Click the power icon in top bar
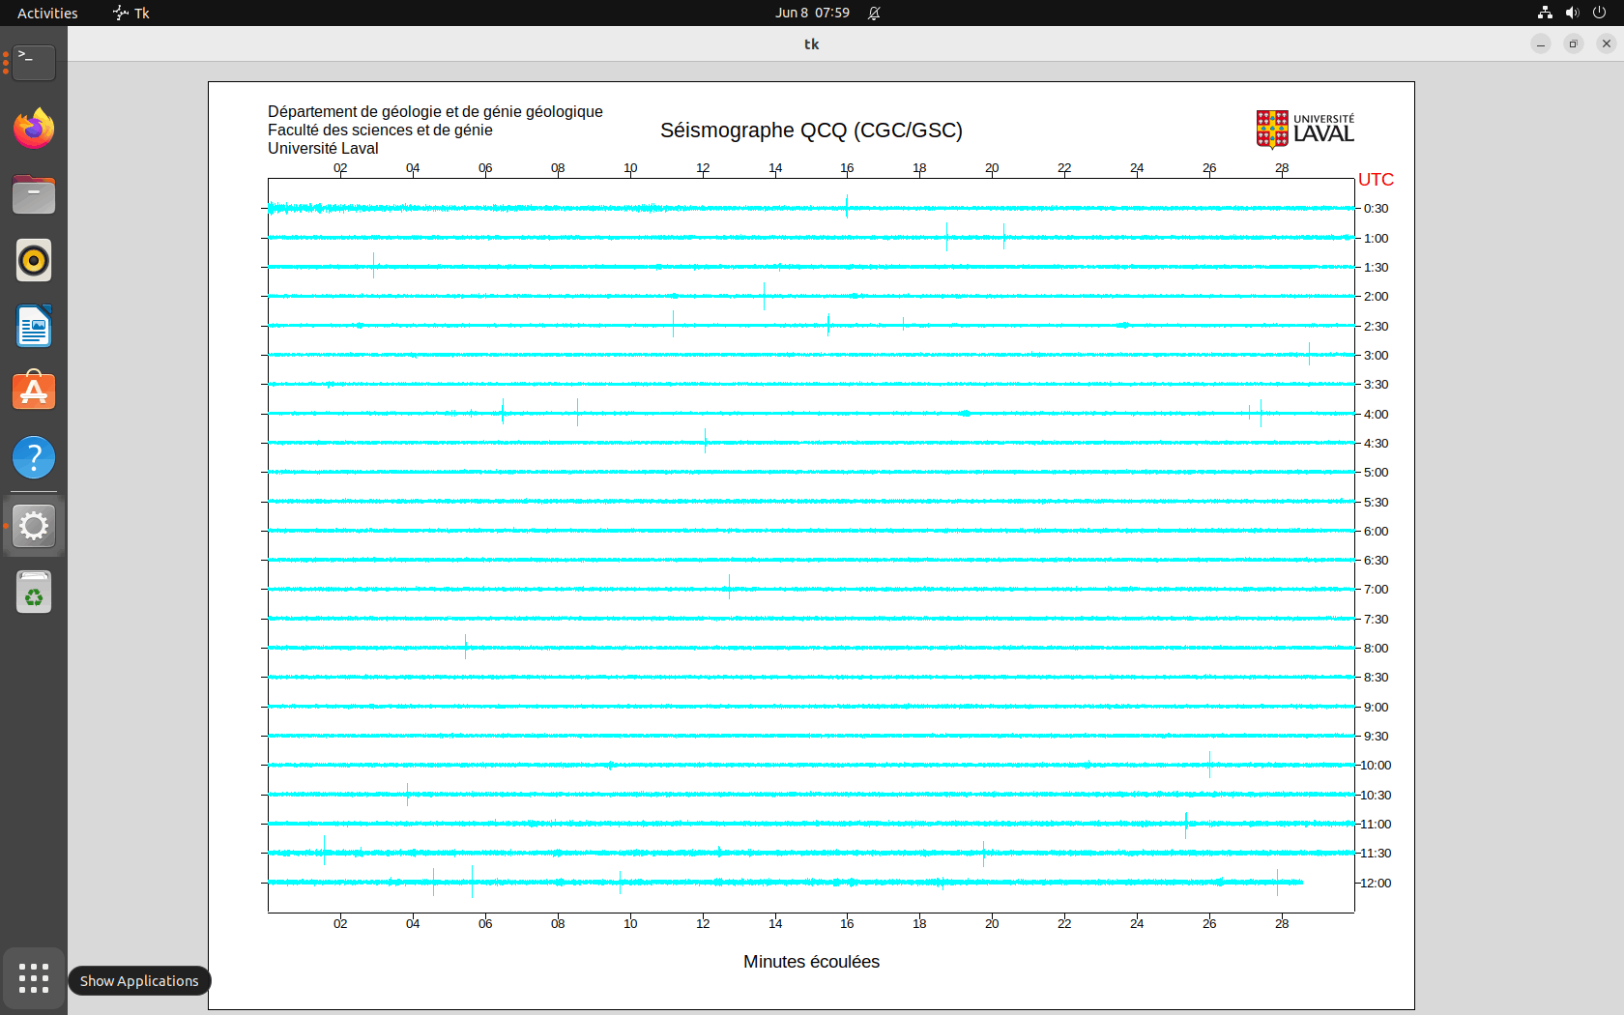The width and height of the screenshot is (1624, 1015). [x=1599, y=13]
